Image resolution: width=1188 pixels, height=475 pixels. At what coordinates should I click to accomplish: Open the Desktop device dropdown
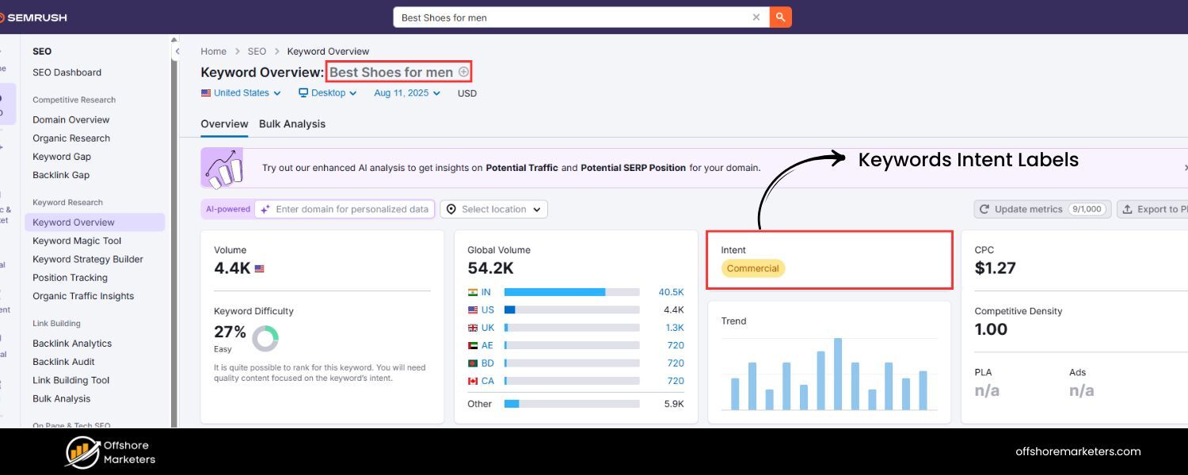[327, 93]
